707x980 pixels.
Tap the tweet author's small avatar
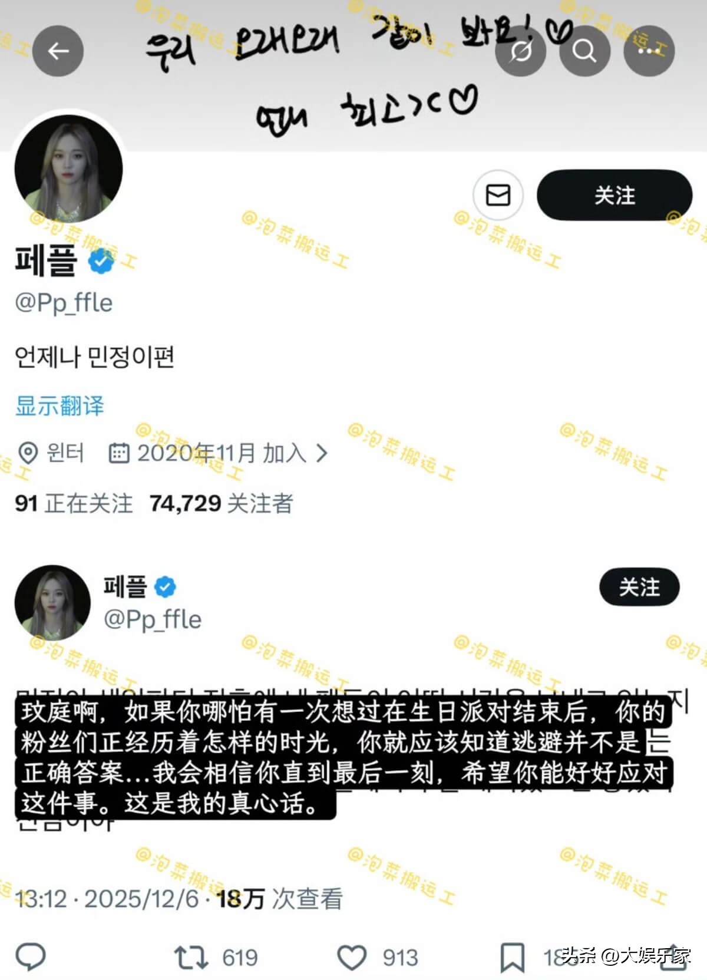[52, 602]
